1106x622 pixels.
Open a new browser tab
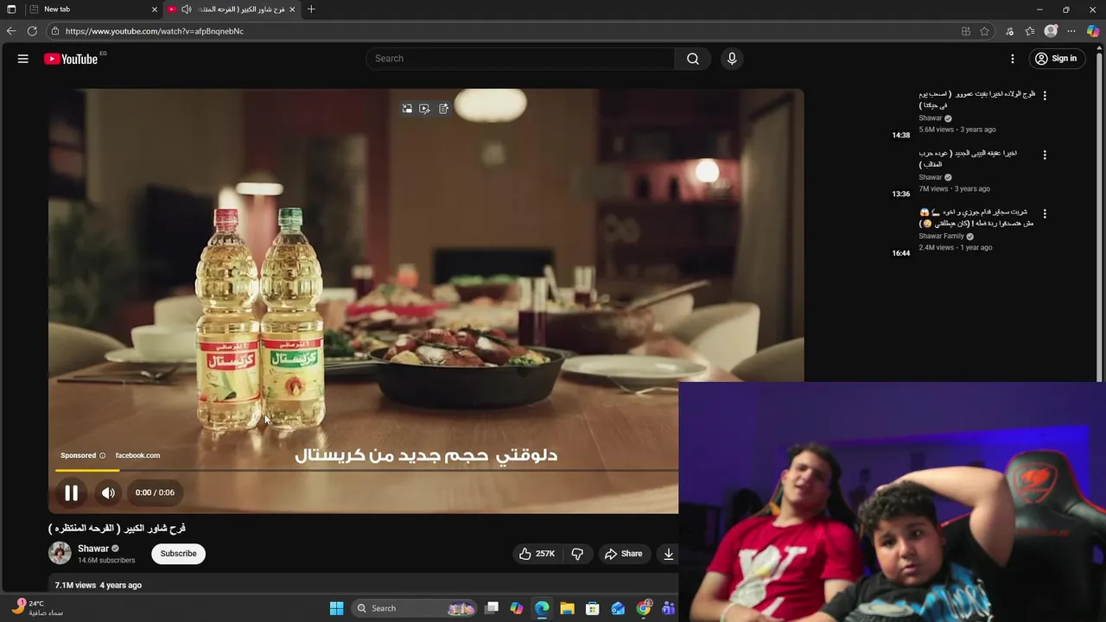click(311, 10)
